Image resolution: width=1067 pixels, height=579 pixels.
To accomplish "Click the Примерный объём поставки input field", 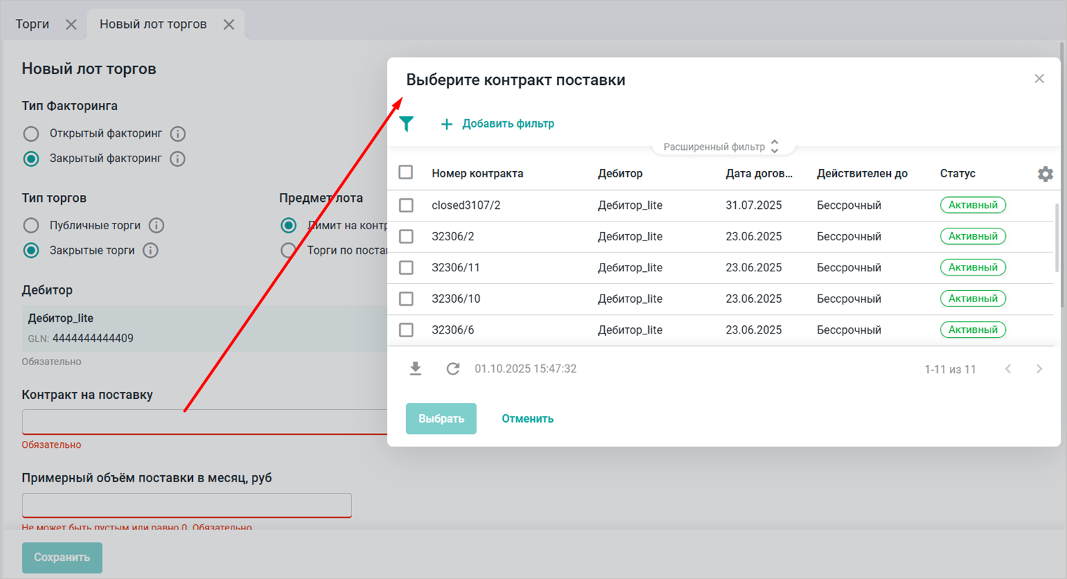I will coord(187,505).
